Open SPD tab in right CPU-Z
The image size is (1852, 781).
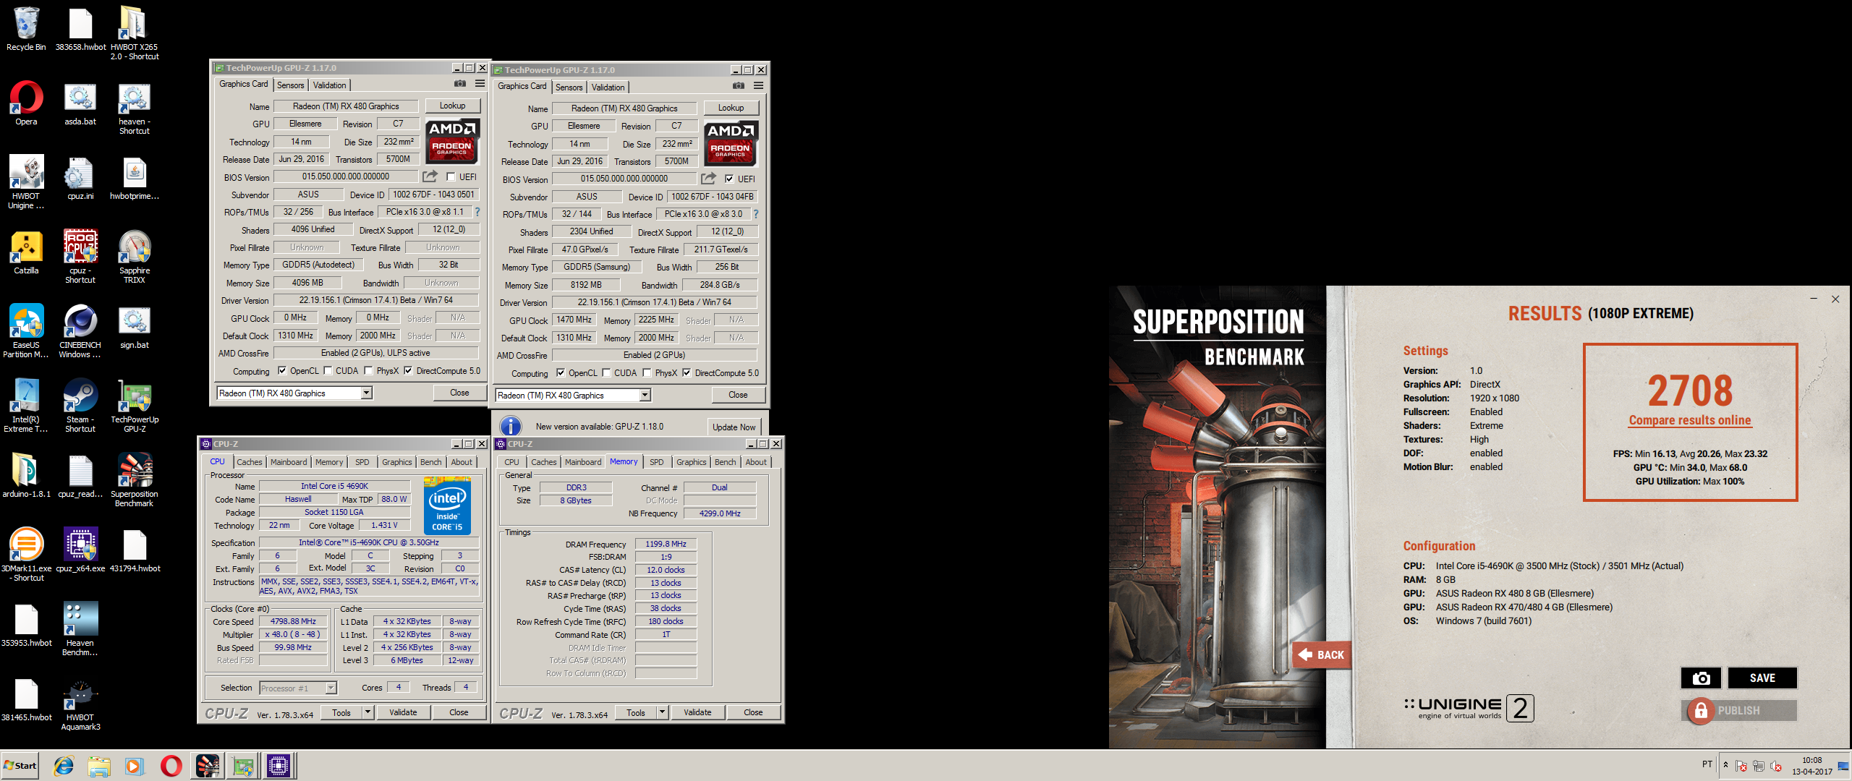click(x=656, y=462)
